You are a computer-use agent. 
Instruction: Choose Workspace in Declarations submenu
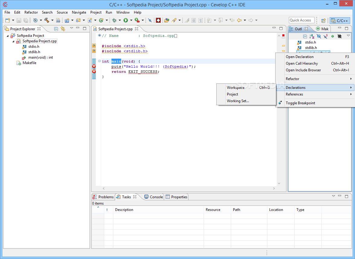[x=246, y=88]
